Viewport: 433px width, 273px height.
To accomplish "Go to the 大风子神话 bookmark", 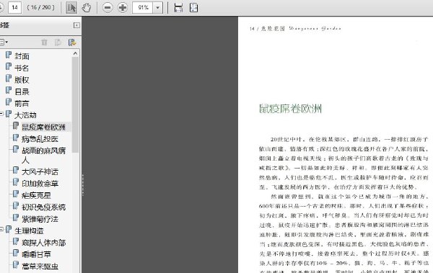I will tap(40, 171).
